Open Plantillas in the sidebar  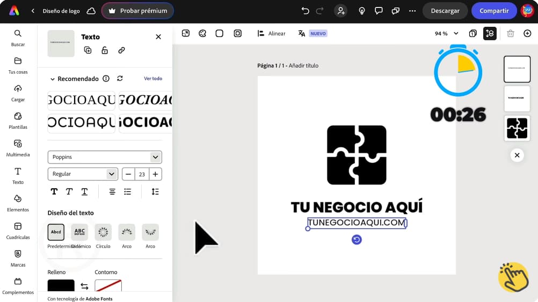[18, 121]
